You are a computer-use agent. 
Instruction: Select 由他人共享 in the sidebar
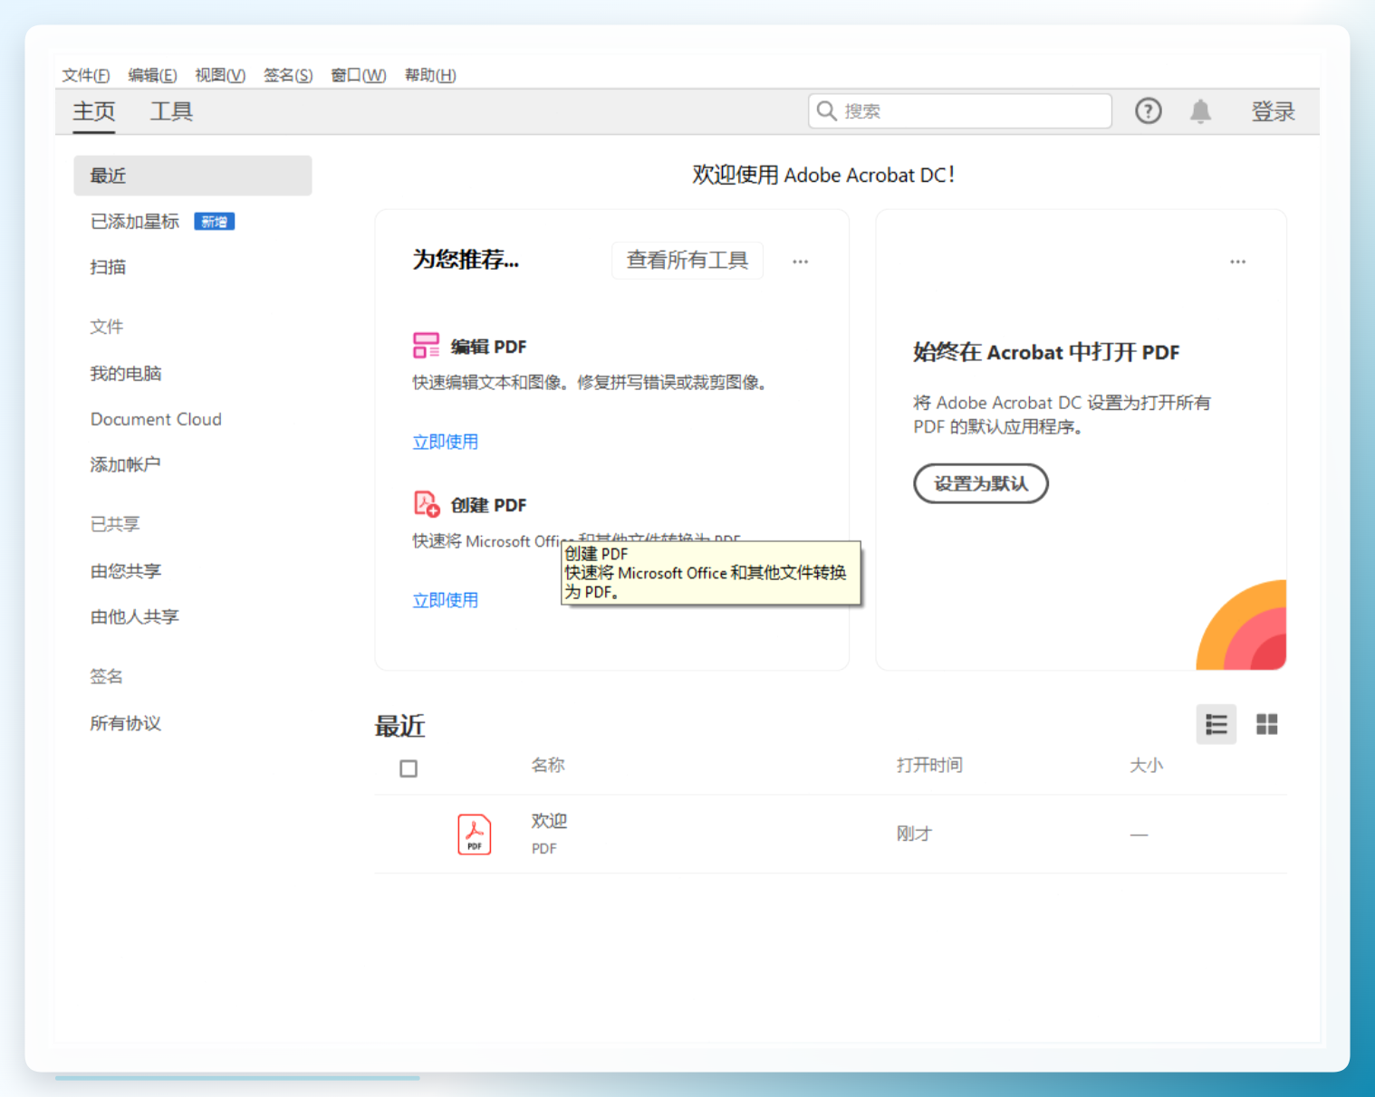point(135,616)
